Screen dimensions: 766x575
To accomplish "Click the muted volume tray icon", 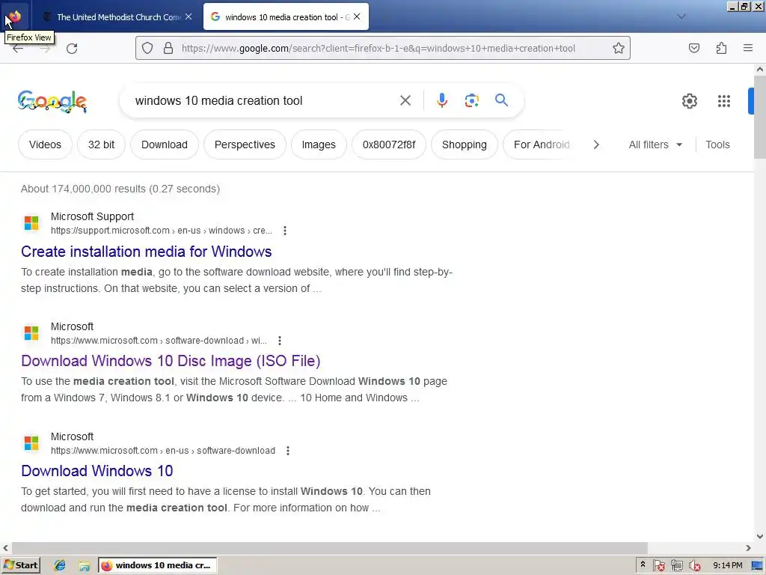I will point(694,566).
